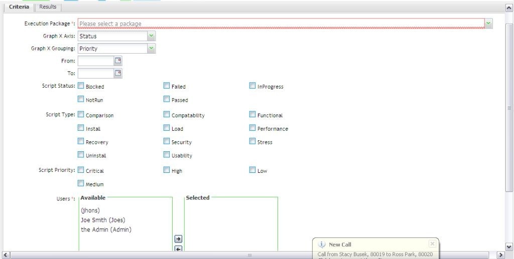The width and height of the screenshot is (514, 259).
Task: Select Joe Smith (Joes) in Available users
Action: (103, 220)
